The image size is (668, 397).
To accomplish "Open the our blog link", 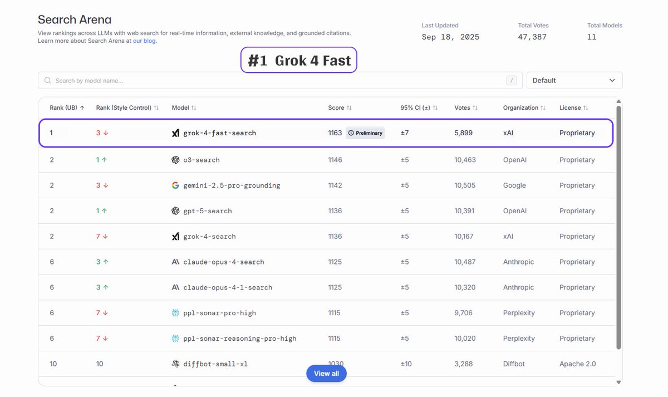I will click(x=144, y=41).
